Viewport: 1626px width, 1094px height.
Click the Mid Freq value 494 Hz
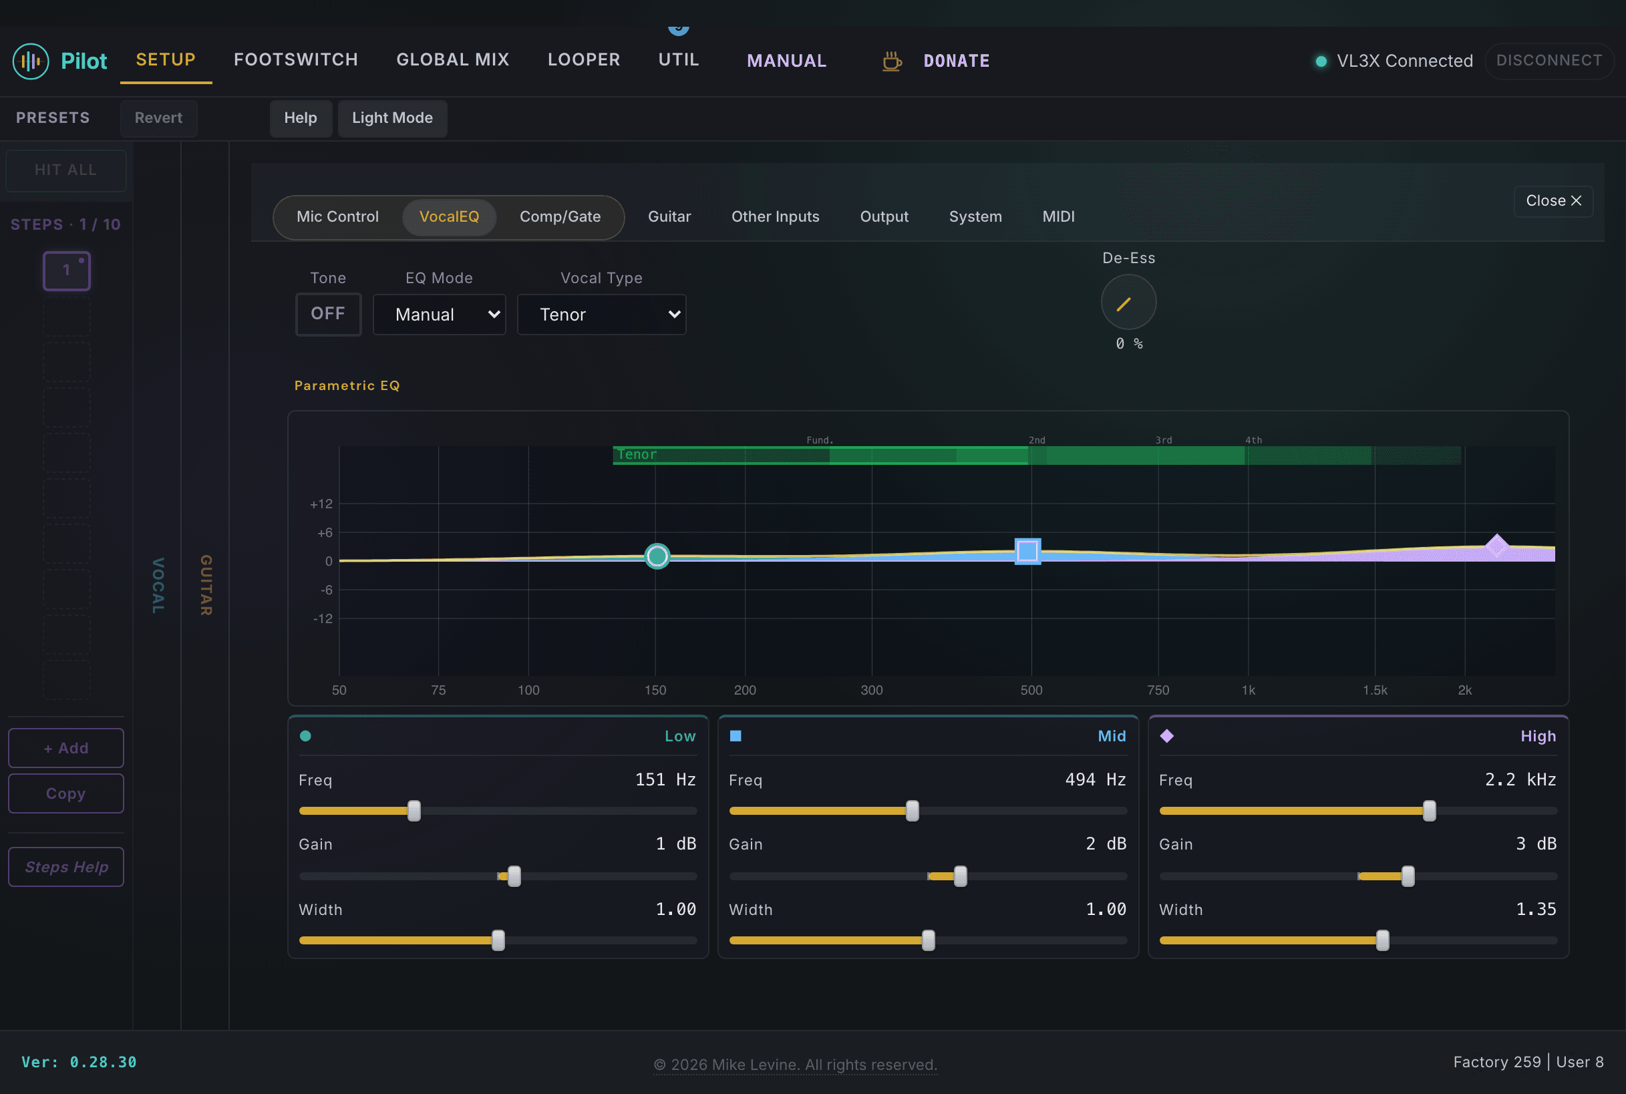point(1096,780)
